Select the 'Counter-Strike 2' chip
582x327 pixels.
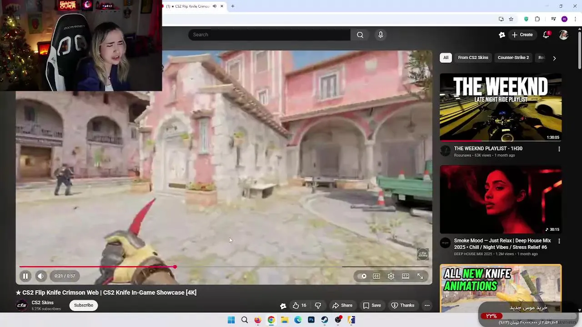(x=513, y=58)
